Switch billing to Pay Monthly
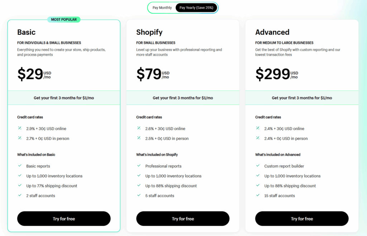The height and width of the screenshot is (236, 367). click(x=162, y=8)
